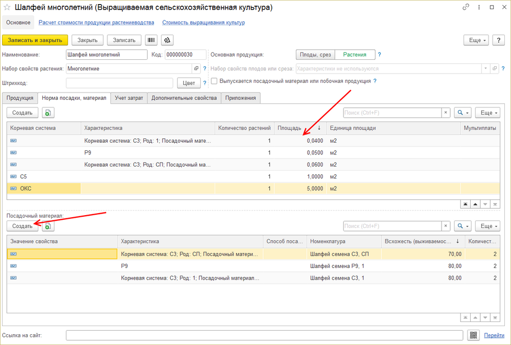Select the Растения toggle option
The height and width of the screenshot is (345, 511).
tap(356, 55)
